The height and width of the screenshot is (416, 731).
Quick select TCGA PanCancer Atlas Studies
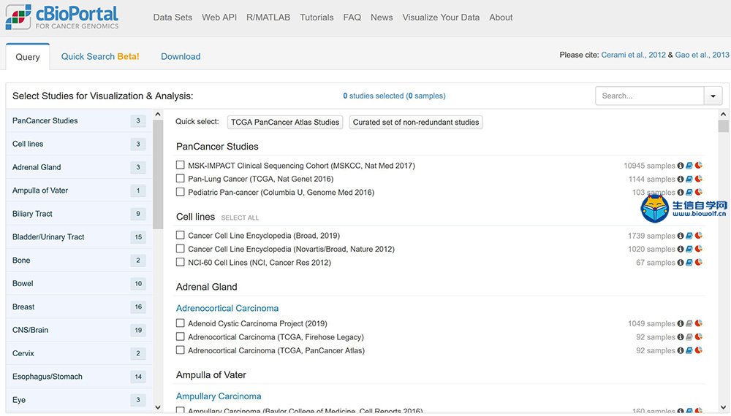point(285,122)
